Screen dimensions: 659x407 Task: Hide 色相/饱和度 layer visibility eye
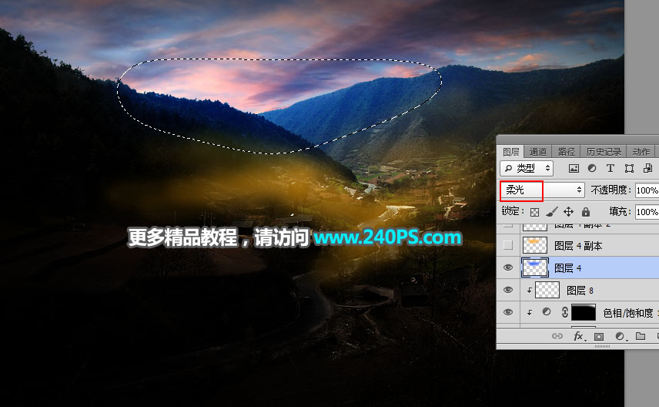coord(508,312)
